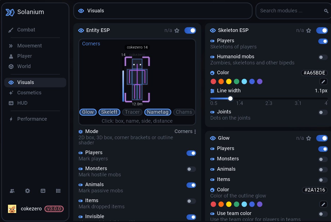Click the Glow chip in preview
Image resolution: width=331 pixels, height=222 pixels.
[x=88, y=112]
